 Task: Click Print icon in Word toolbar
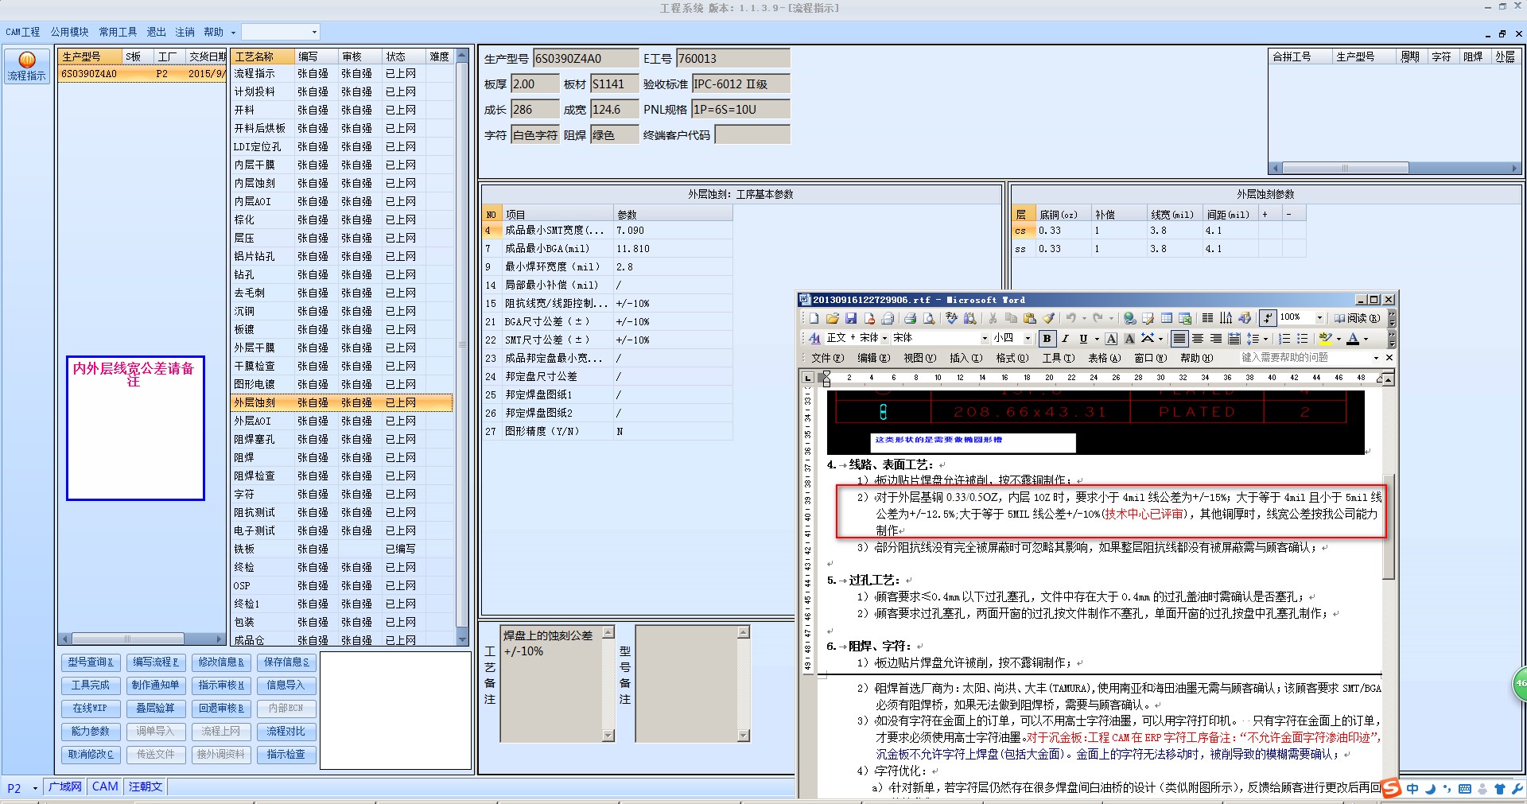click(910, 318)
